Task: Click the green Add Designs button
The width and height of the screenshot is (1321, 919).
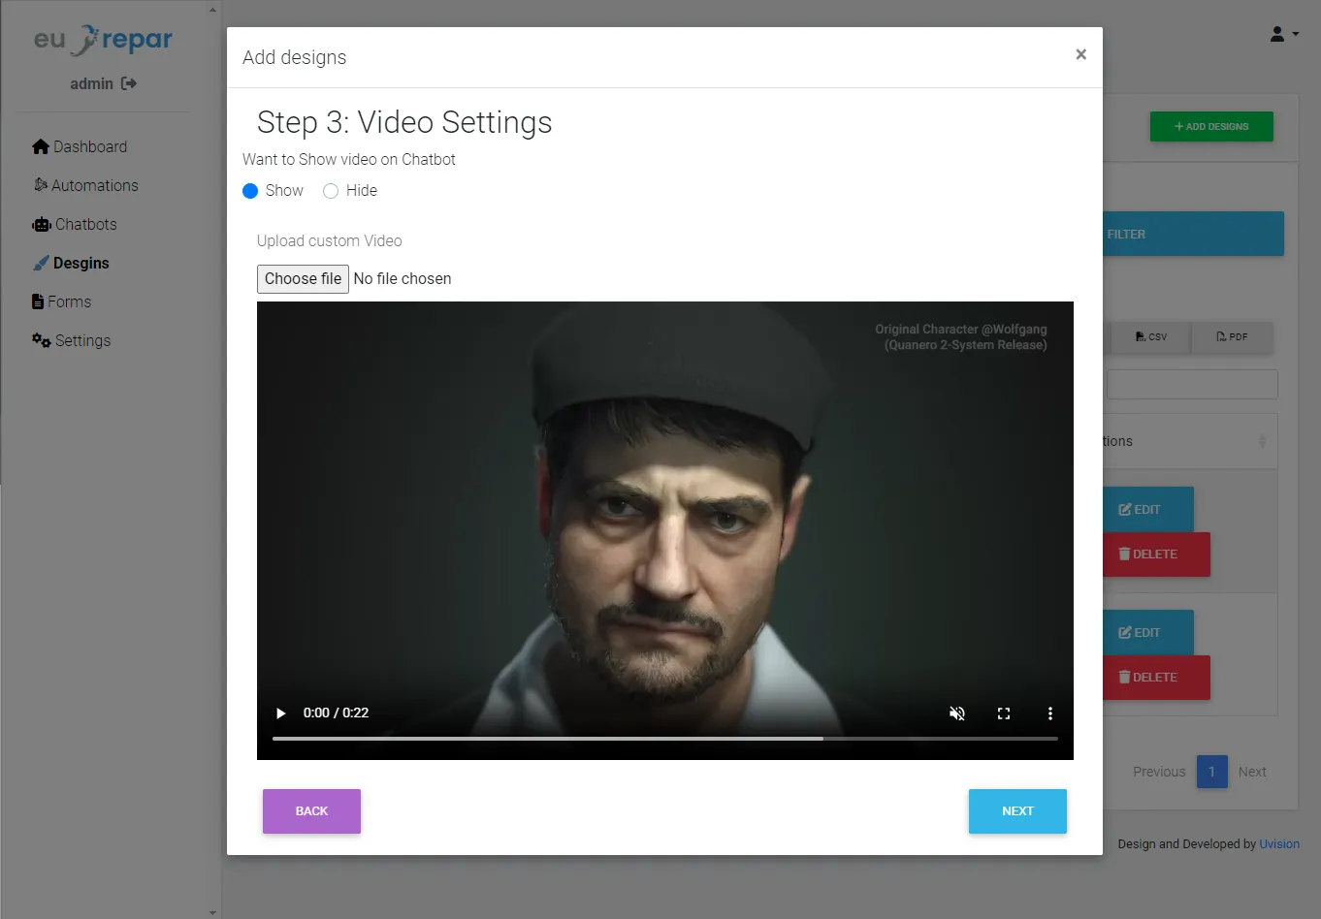Action: [1211, 126]
